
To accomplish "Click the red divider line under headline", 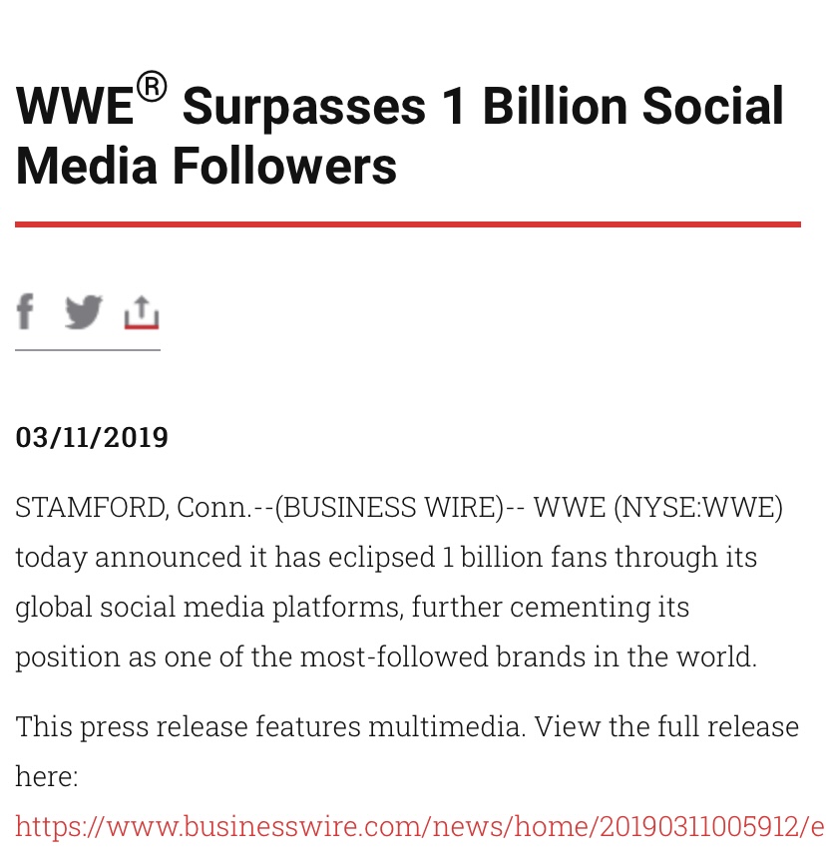I will click(407, 224).
